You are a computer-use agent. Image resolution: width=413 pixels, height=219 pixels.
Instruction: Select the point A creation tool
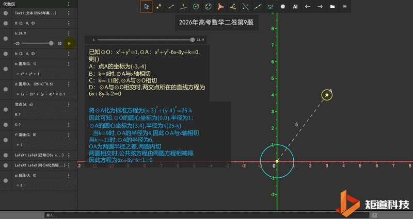[158, 7]
